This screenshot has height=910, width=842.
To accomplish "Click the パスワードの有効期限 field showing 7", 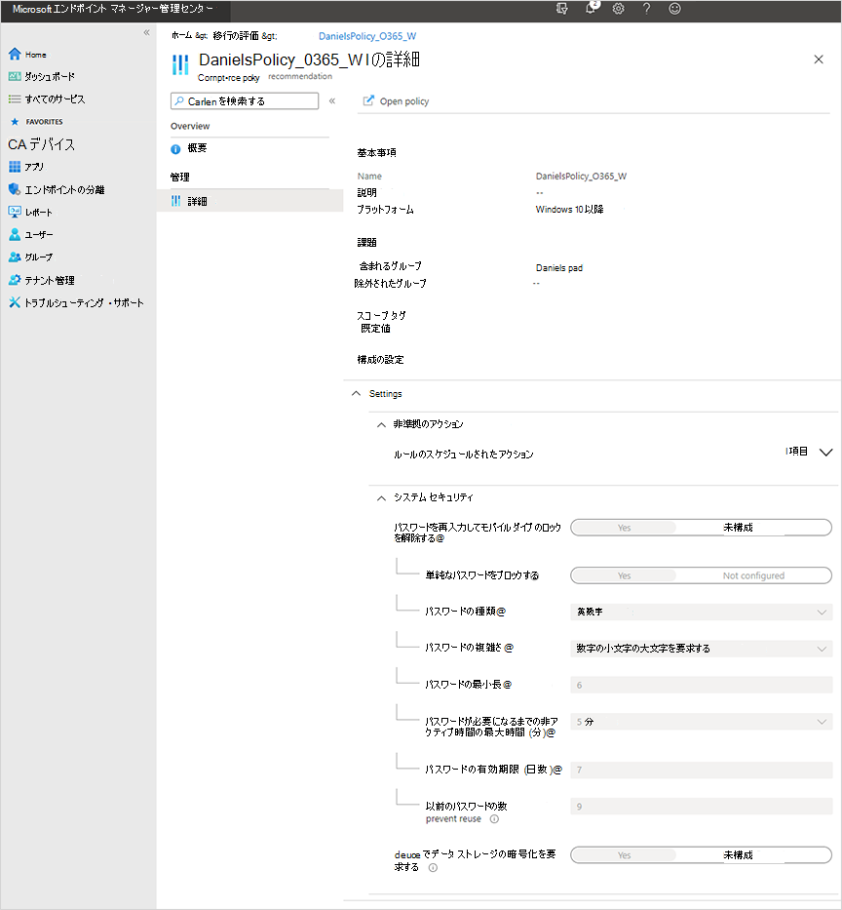I will (x=701, y=770).
